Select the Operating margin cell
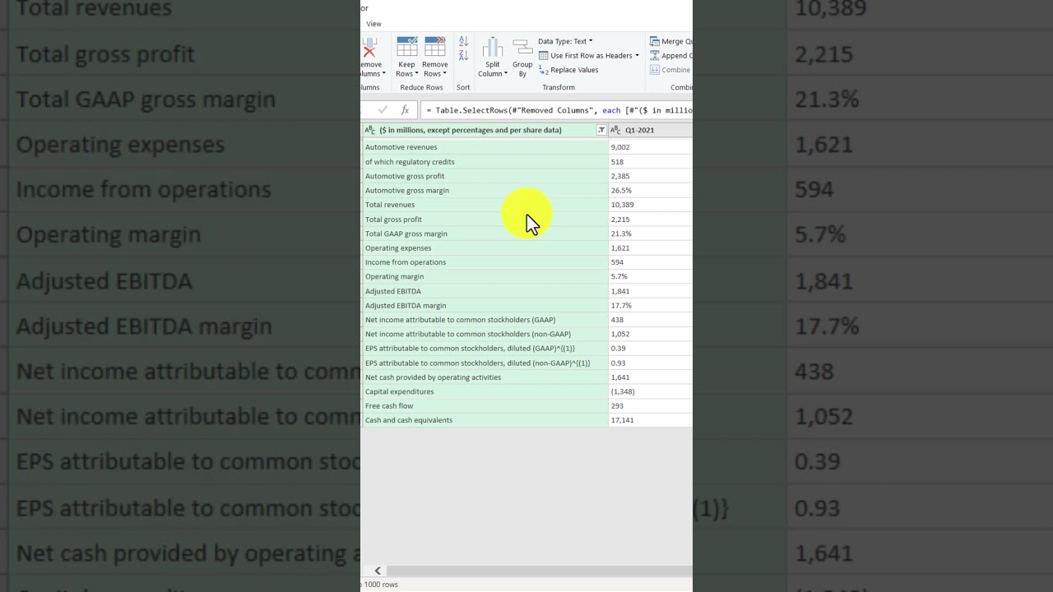The image size is (1053, 592). 485,277
